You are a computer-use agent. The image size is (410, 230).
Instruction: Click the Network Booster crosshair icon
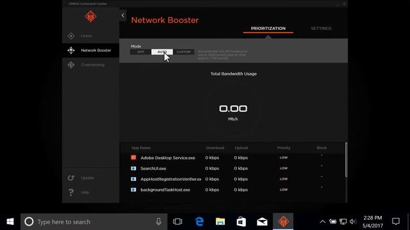(71, 50)
